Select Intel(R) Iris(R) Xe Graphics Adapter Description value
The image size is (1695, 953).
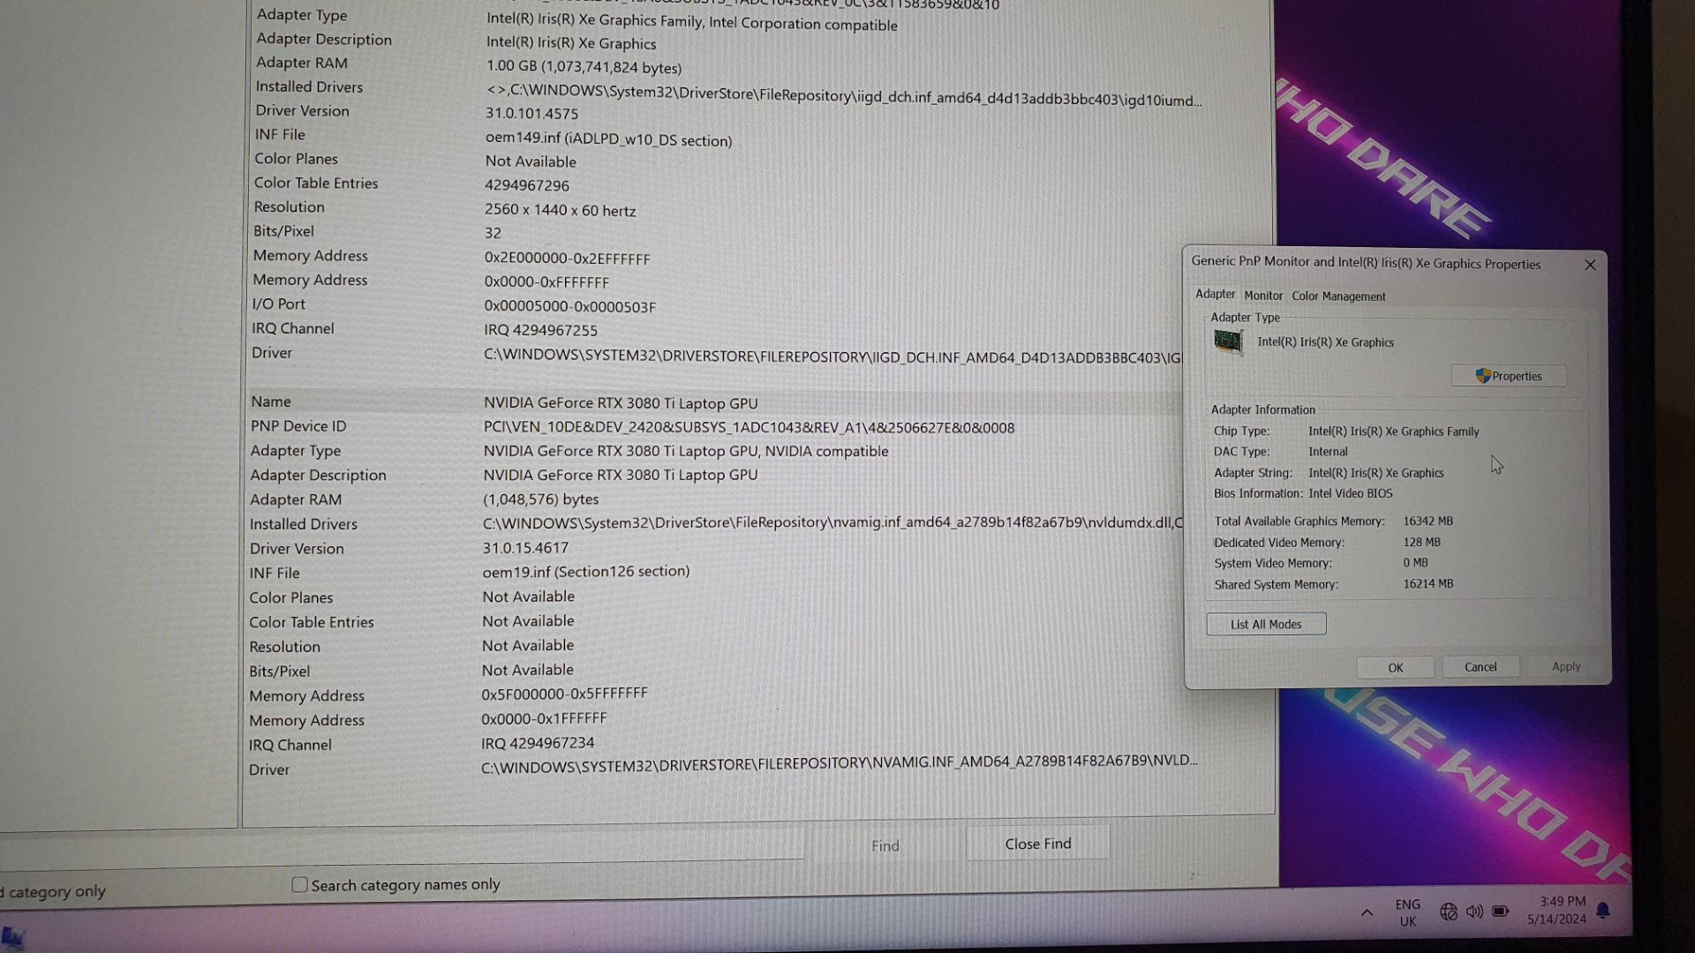point(571,43)
